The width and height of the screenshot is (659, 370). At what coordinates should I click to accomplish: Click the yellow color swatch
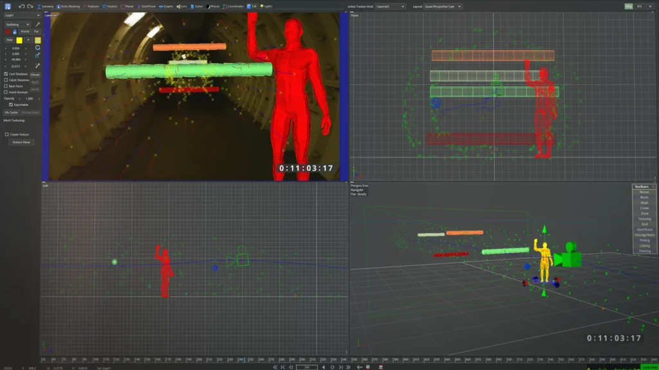click(20, 40)
